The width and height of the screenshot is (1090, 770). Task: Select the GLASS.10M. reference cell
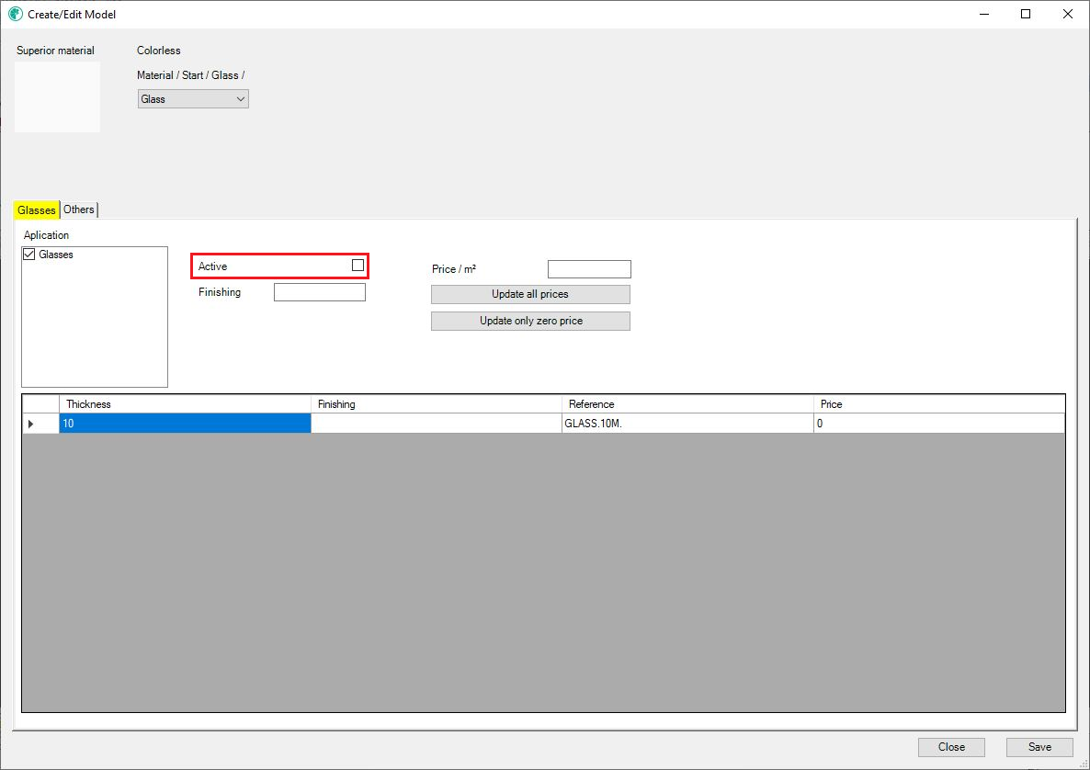(687, 424)
